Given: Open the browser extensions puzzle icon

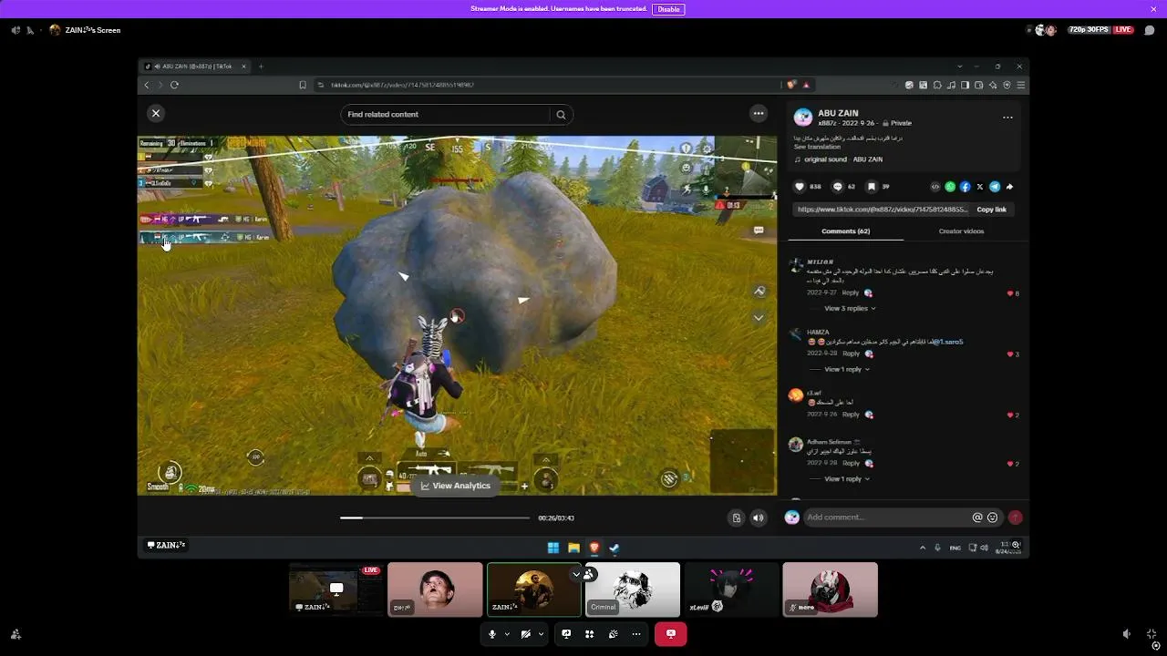Looking at the screenshot, I should [937, 85].
